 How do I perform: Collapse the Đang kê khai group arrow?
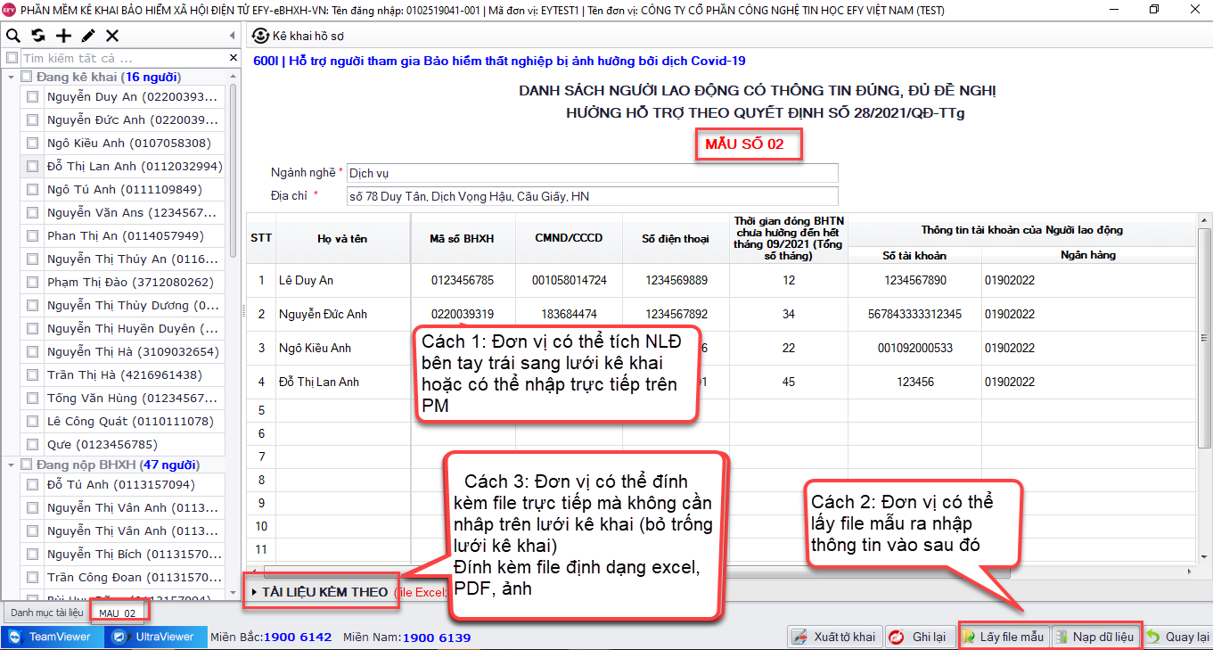[x=11, y=77]
